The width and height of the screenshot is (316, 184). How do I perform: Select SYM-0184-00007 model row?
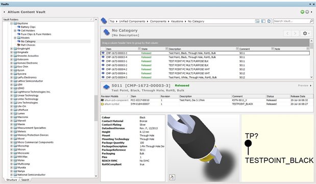pyautogui.click(x=207, y=104)
